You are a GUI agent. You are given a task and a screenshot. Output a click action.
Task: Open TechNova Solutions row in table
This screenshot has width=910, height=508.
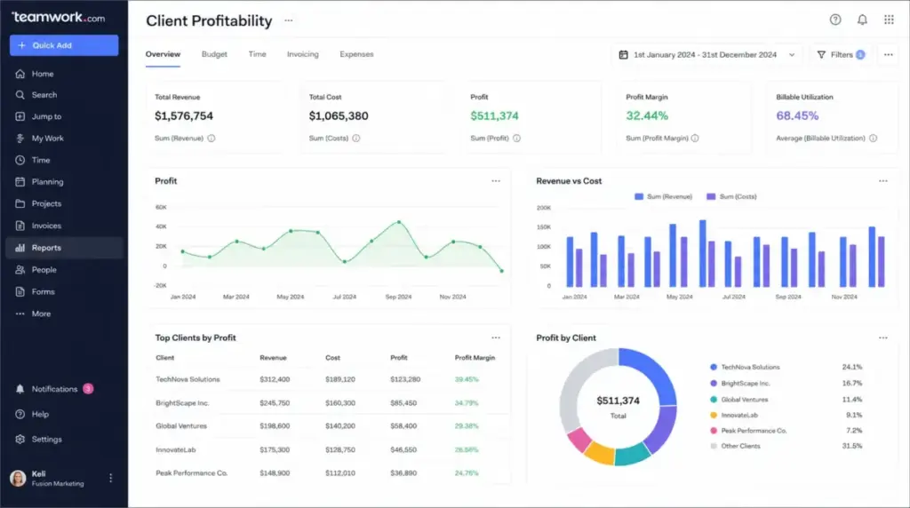[x=329, y=379]
